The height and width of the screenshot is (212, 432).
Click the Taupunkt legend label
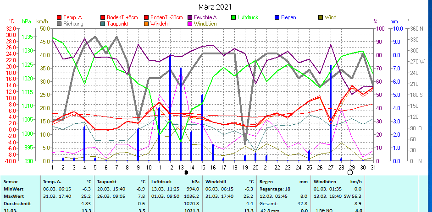pos(117,24)
